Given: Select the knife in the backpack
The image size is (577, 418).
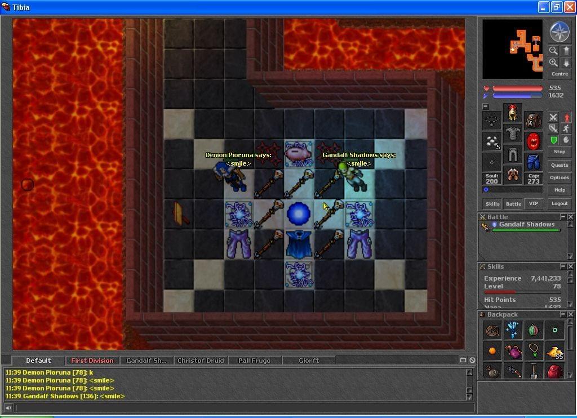Looking at the screenshot, I should point(513,371).
